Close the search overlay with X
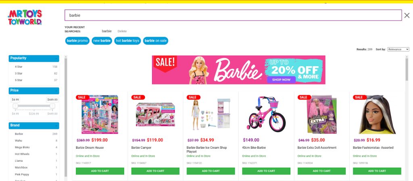Viewport: 413px width, 181px height. click(407, 16)
